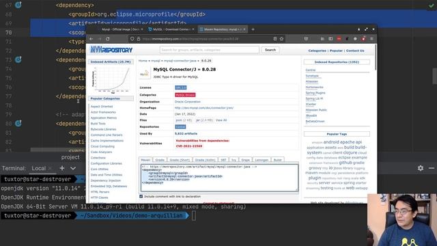Select the Maven snippet tab
Screen dimensions: 437x246
coord(145,160)
